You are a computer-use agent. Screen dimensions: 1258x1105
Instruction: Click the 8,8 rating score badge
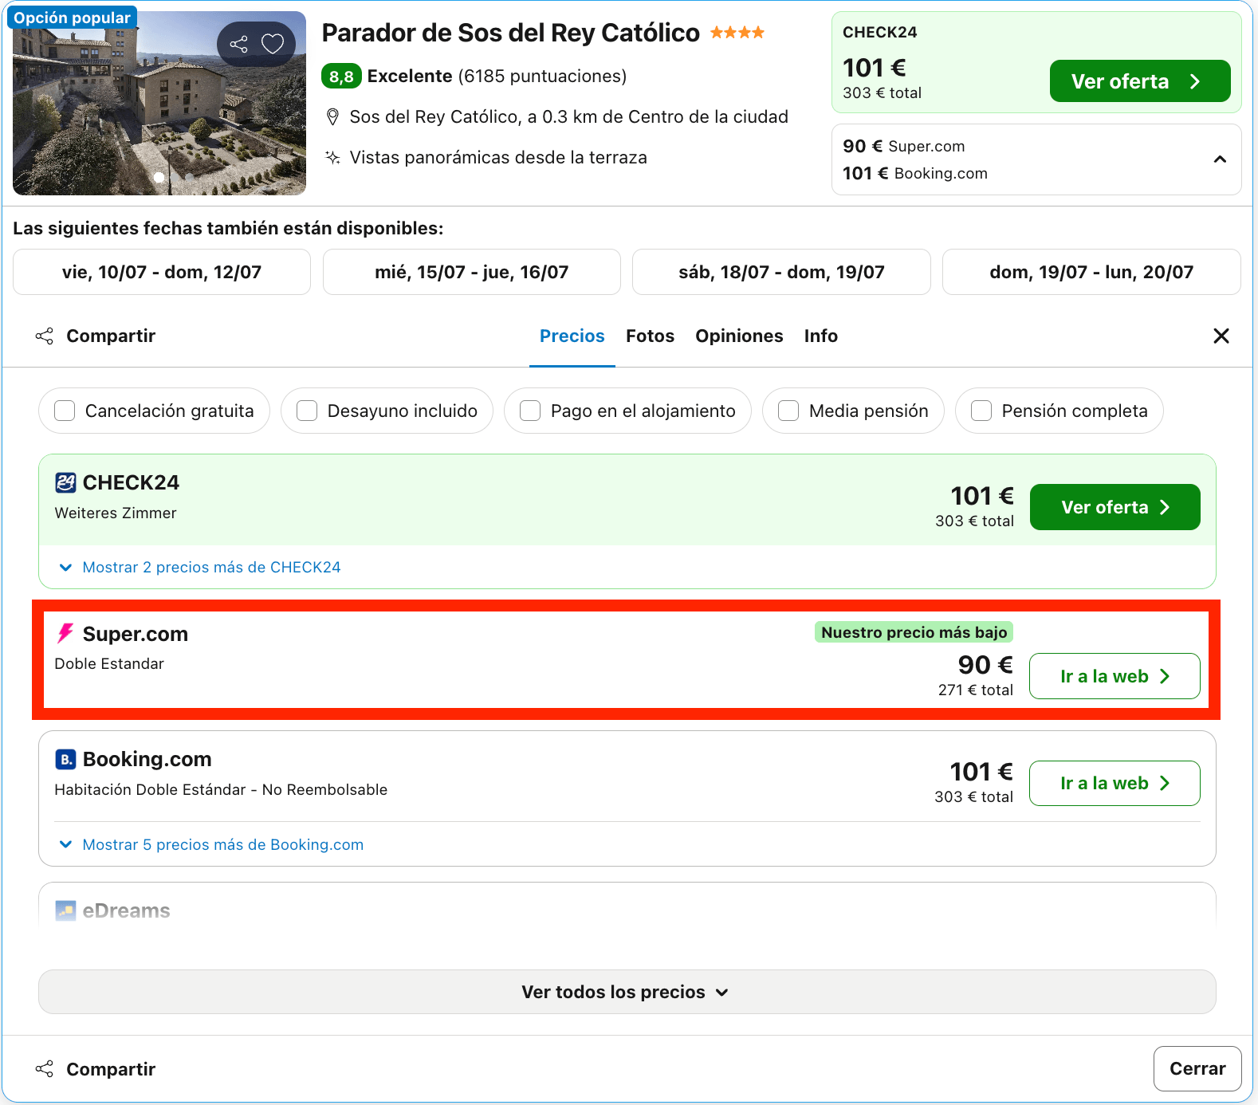(341, 77)
